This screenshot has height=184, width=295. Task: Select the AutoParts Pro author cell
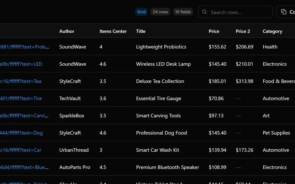pos(75,167)
